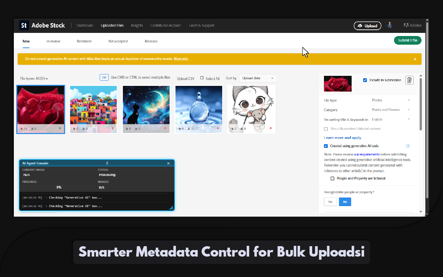Select the colorful houses thumbnail

[93, 109]
